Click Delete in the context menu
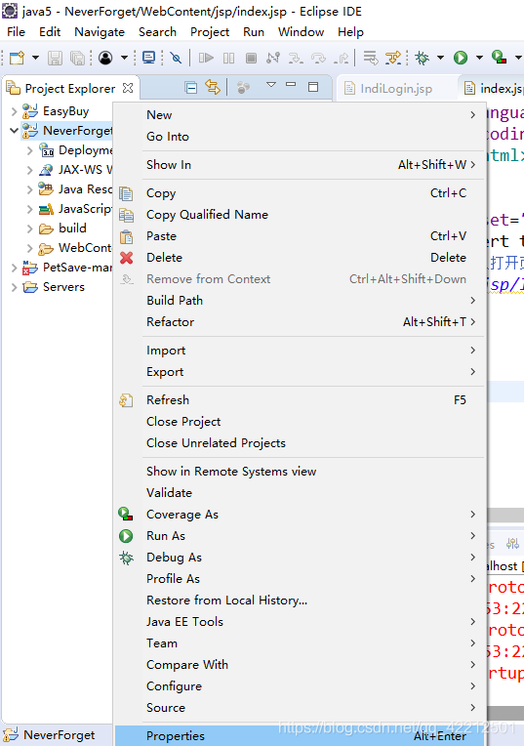This screenshot has height=746, width=524. click(x=301, y=258)
